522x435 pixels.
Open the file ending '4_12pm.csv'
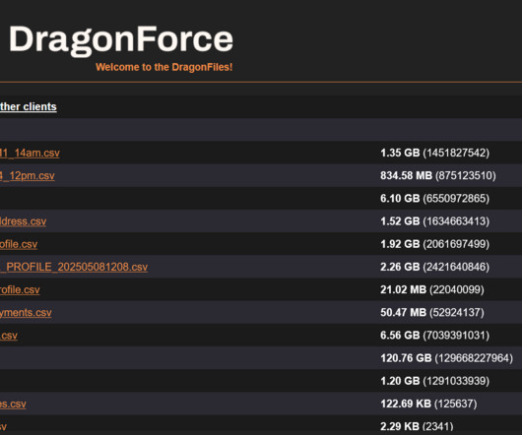click(x=28, y=175)
